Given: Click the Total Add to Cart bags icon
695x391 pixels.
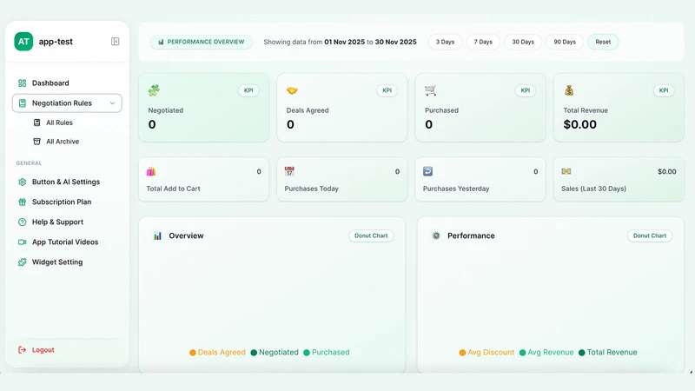Looking at the screenshot, I should click(x=151, y=171).
